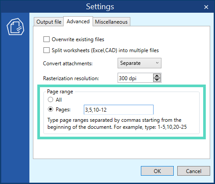The image size is (215, 184).
Task: Click the Settings title bar
Action: coord(100,7)
